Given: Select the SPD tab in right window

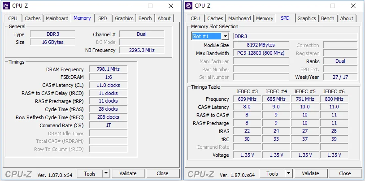Looking at the screenshot, I should (x=285, y=18).
